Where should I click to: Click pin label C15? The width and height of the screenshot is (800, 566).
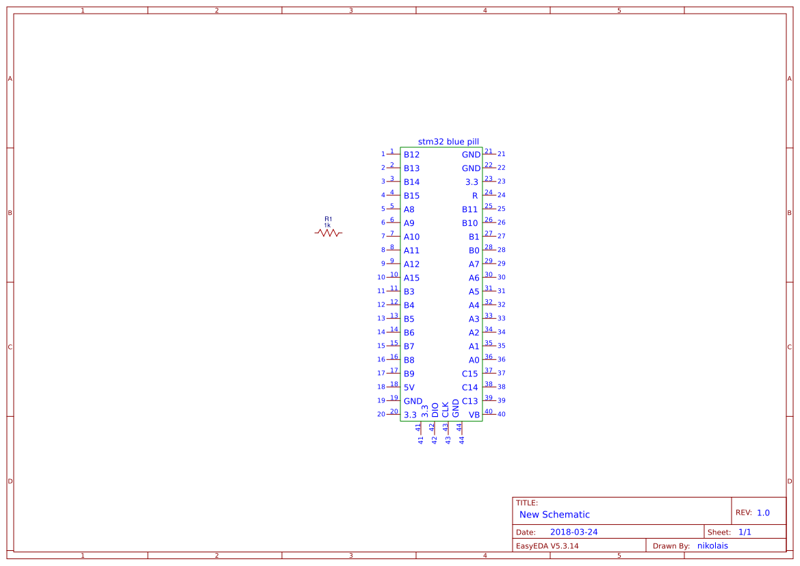[x=470, y=374]
